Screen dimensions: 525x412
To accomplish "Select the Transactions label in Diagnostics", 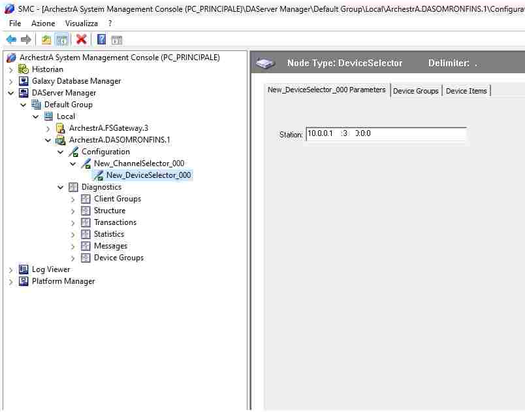I will click(115, 222).
